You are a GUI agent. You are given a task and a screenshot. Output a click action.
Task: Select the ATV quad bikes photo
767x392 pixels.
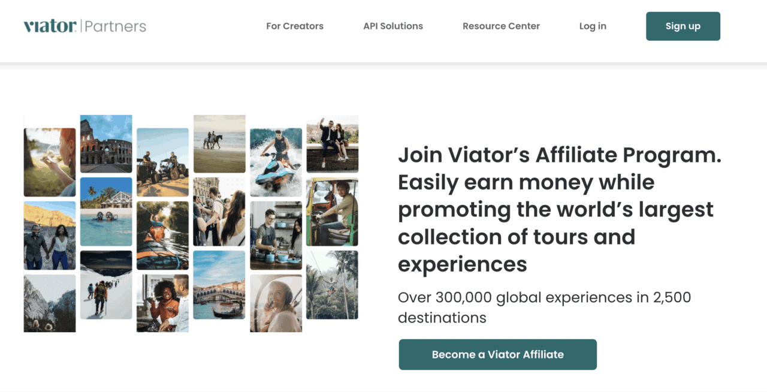pyautogui.click(x=162, y=162)
